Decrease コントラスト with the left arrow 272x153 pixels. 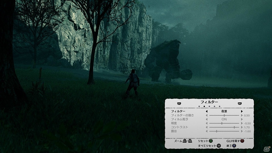click(x=207, y=127)
